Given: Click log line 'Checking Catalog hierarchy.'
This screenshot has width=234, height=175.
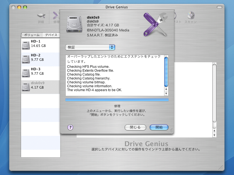Looking at the screenshot, I should 89,78.
